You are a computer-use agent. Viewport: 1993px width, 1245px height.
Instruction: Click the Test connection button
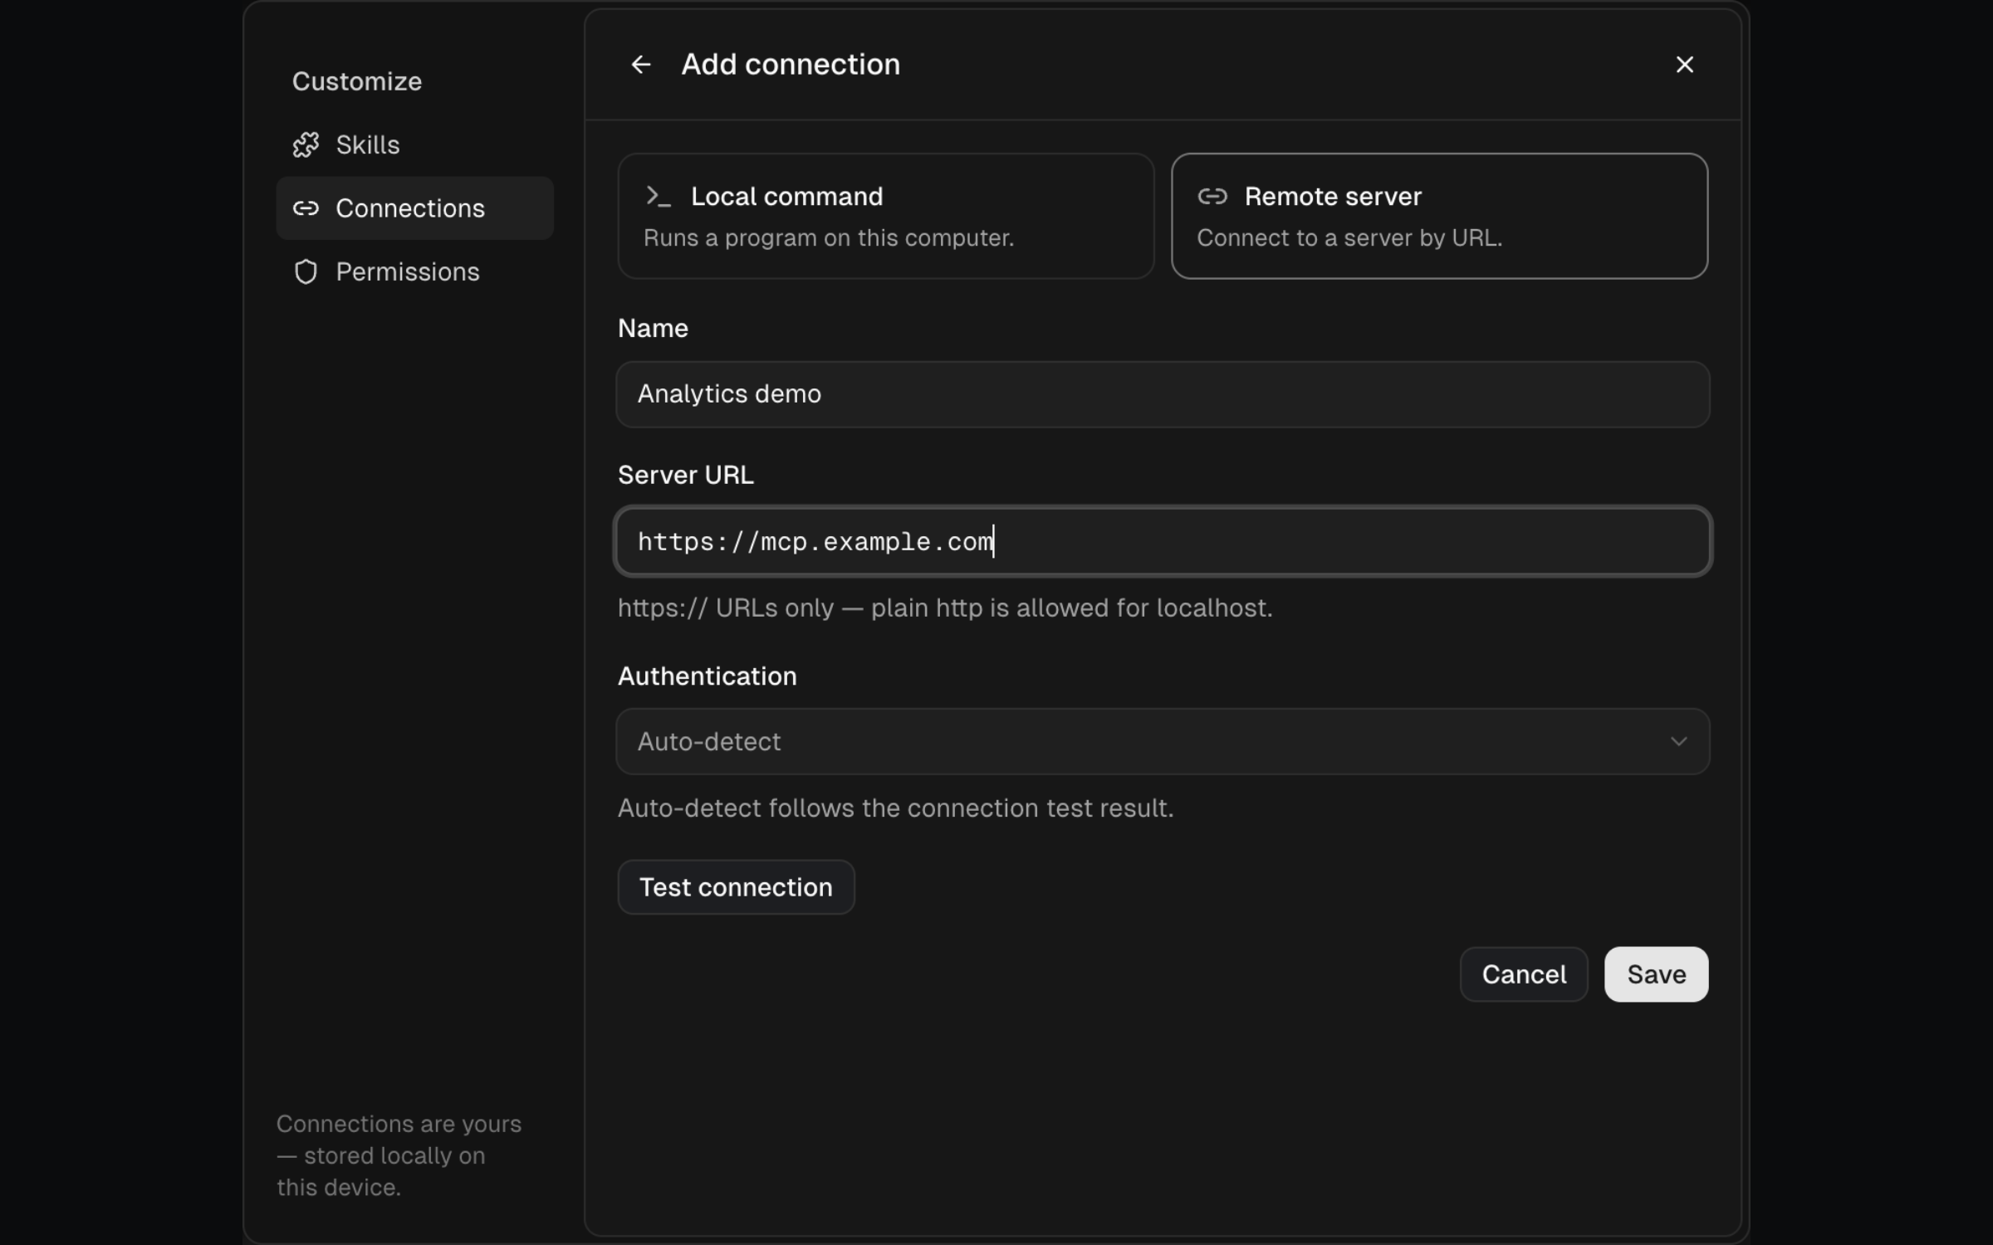click(736, 887)
